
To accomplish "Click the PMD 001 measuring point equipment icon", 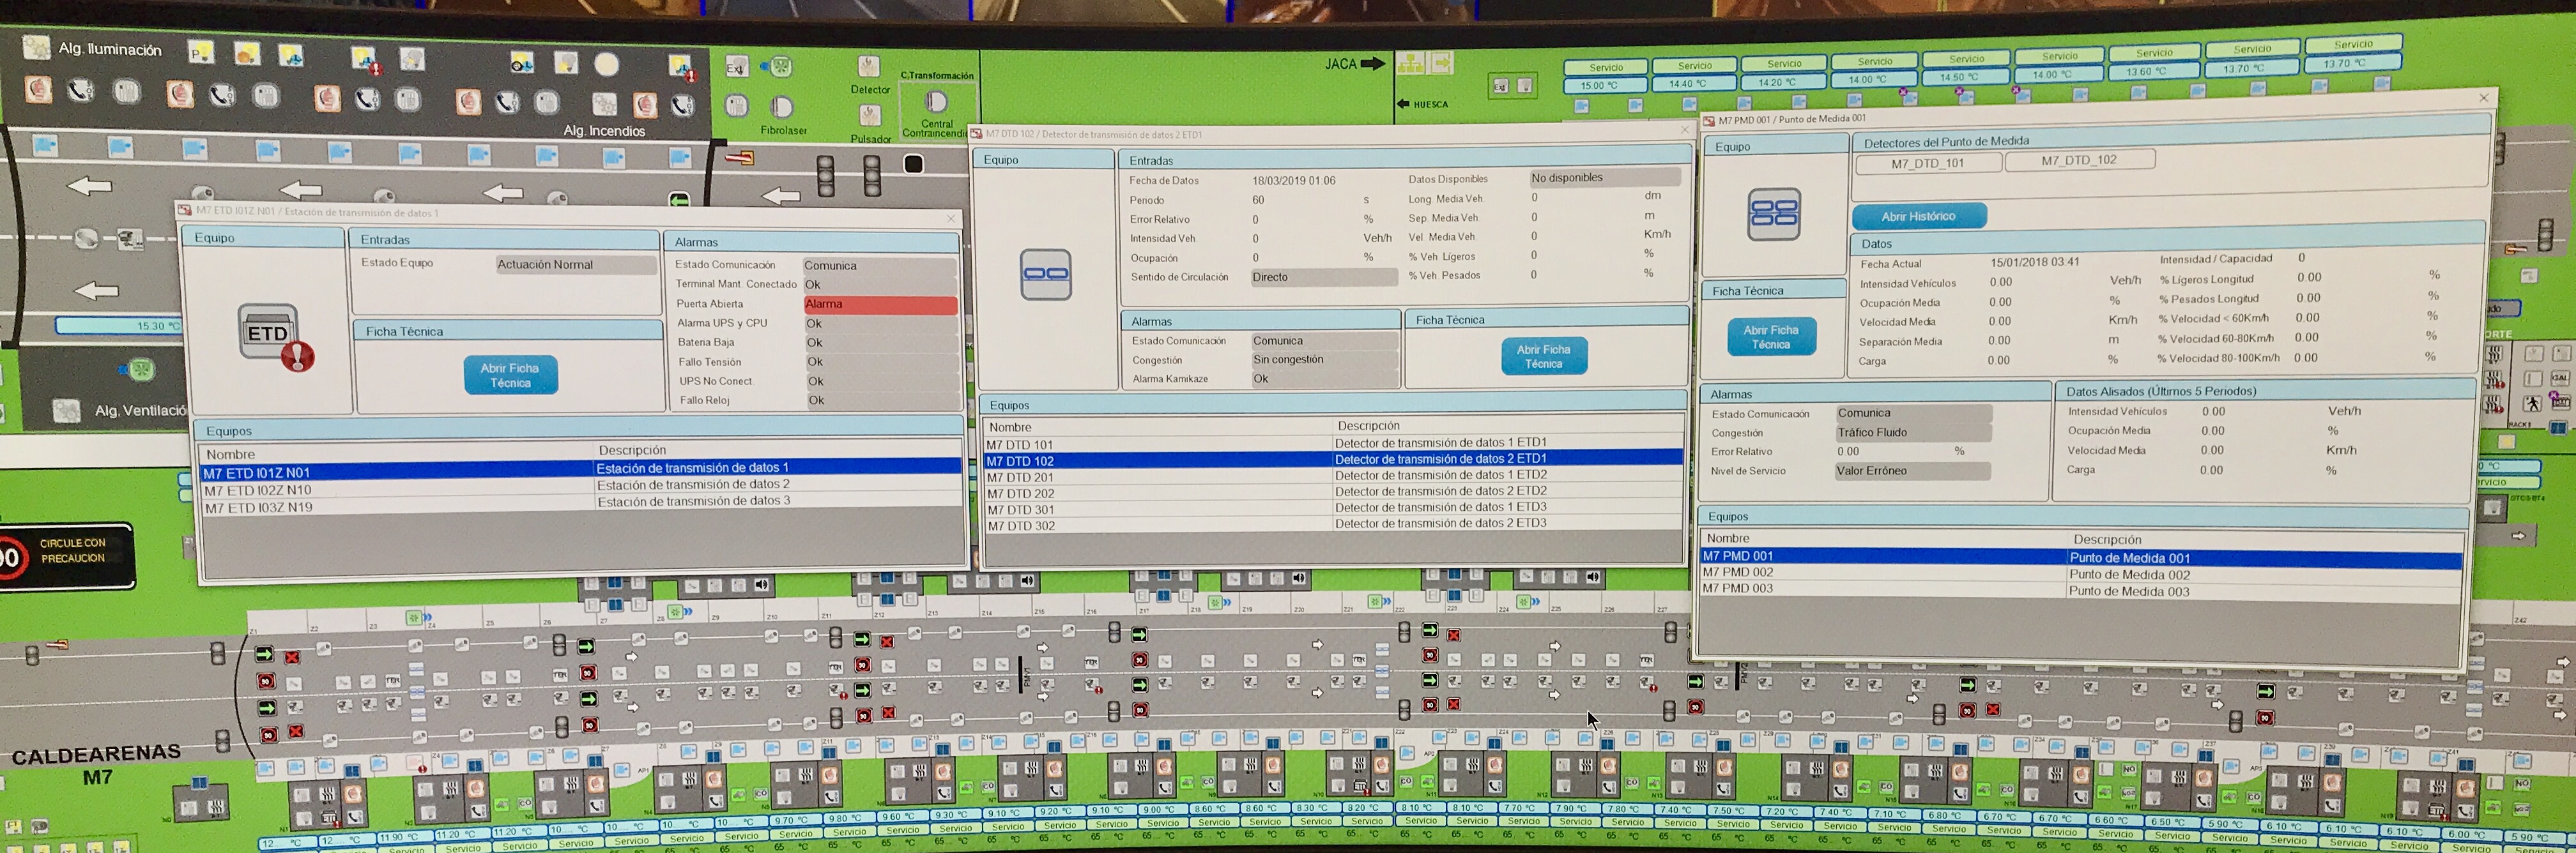I will tap(1773, 214).
